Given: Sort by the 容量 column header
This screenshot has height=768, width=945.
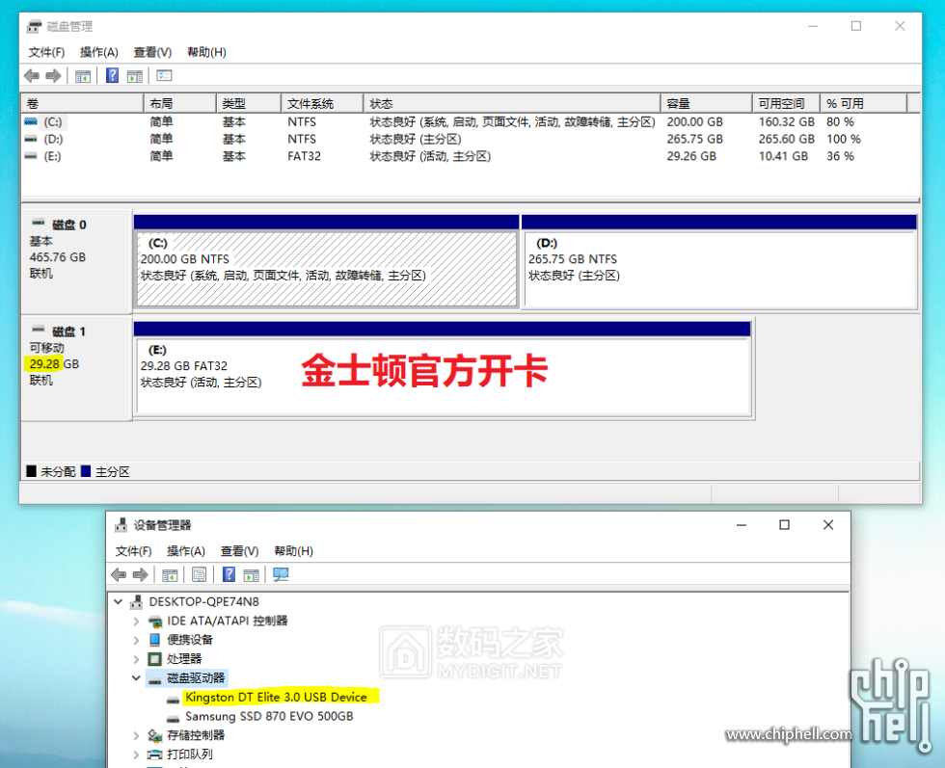Looking at the screenshot, I should coord(706,104).
